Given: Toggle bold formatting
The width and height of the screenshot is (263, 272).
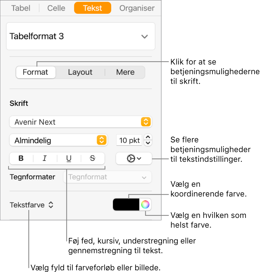Looking at the screenshot, I should [x=21, y=158].
